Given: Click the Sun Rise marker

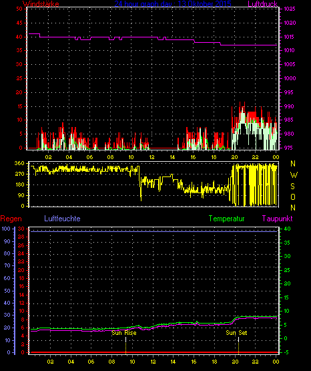Looking at the screenshot, I should (x=124, y=333).
